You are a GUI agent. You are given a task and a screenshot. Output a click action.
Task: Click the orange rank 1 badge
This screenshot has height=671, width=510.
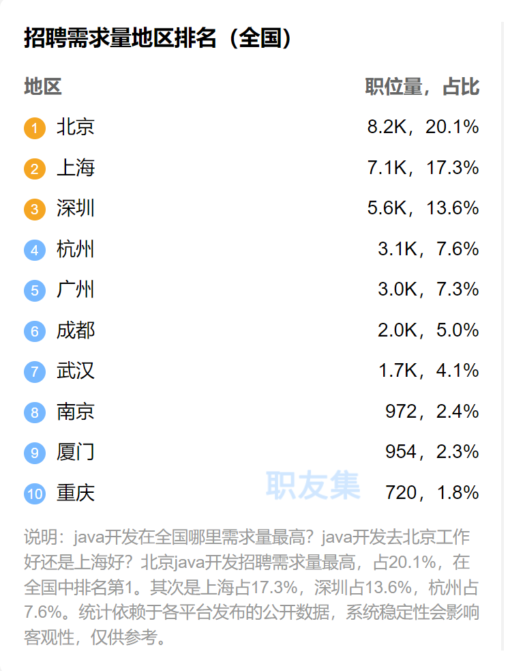click(35, 128)
